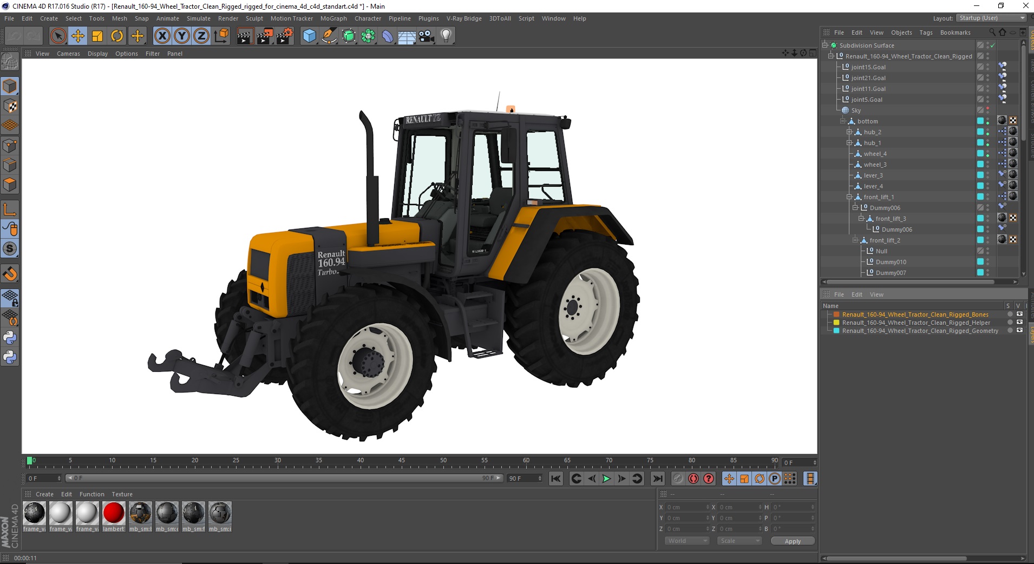Collapse the front_lift_3 object node

pyautogui.click(x=861, y=218)
